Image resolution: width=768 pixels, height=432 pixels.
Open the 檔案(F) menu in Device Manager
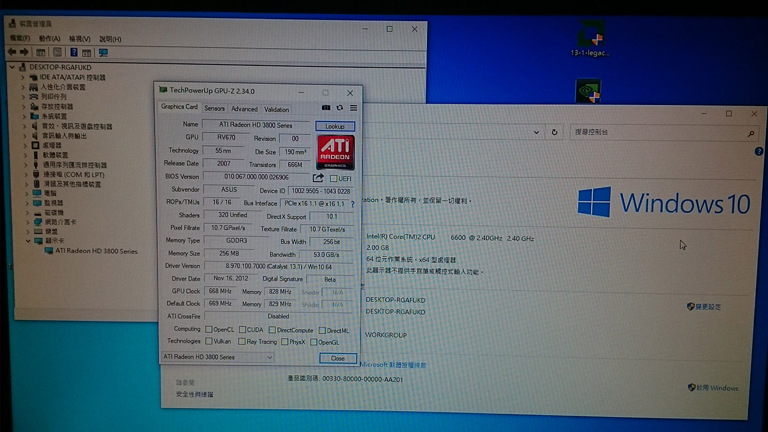(19, 38)
